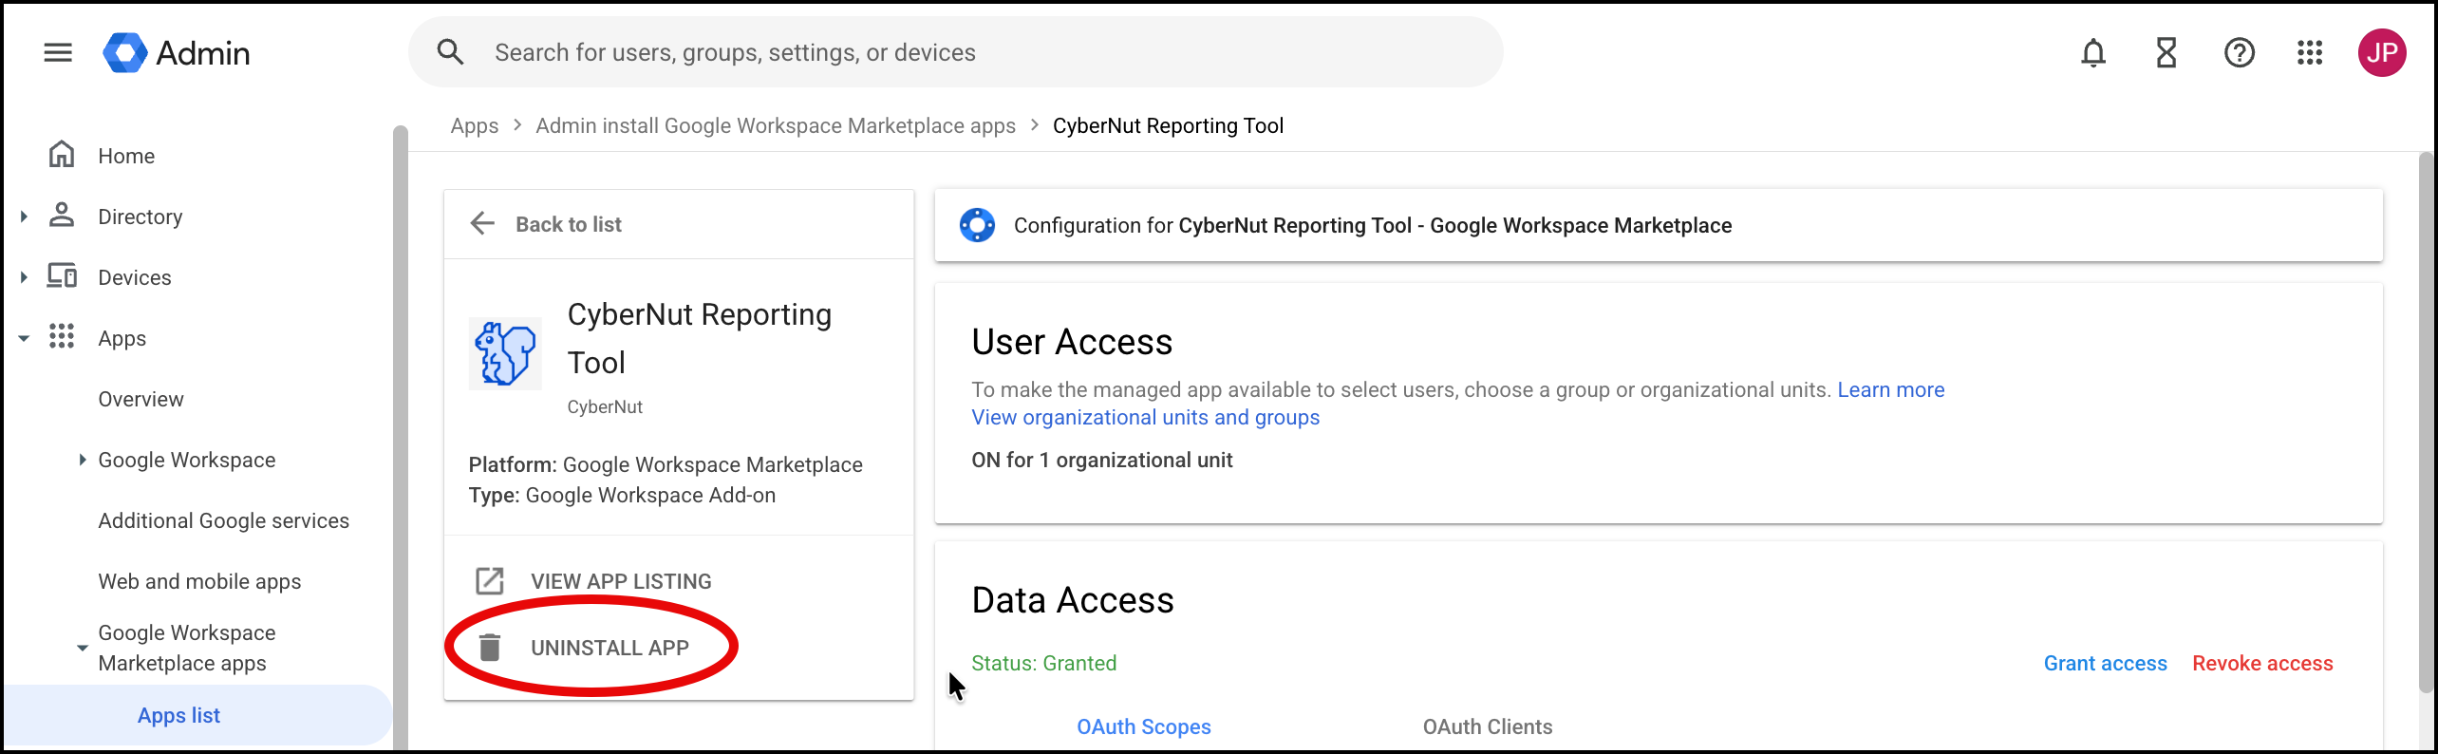Open the help question mark icon
2438x754 pixels.
click(2239, 52)
